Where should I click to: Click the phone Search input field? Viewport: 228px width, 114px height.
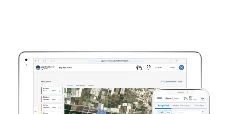pos(191,112)
